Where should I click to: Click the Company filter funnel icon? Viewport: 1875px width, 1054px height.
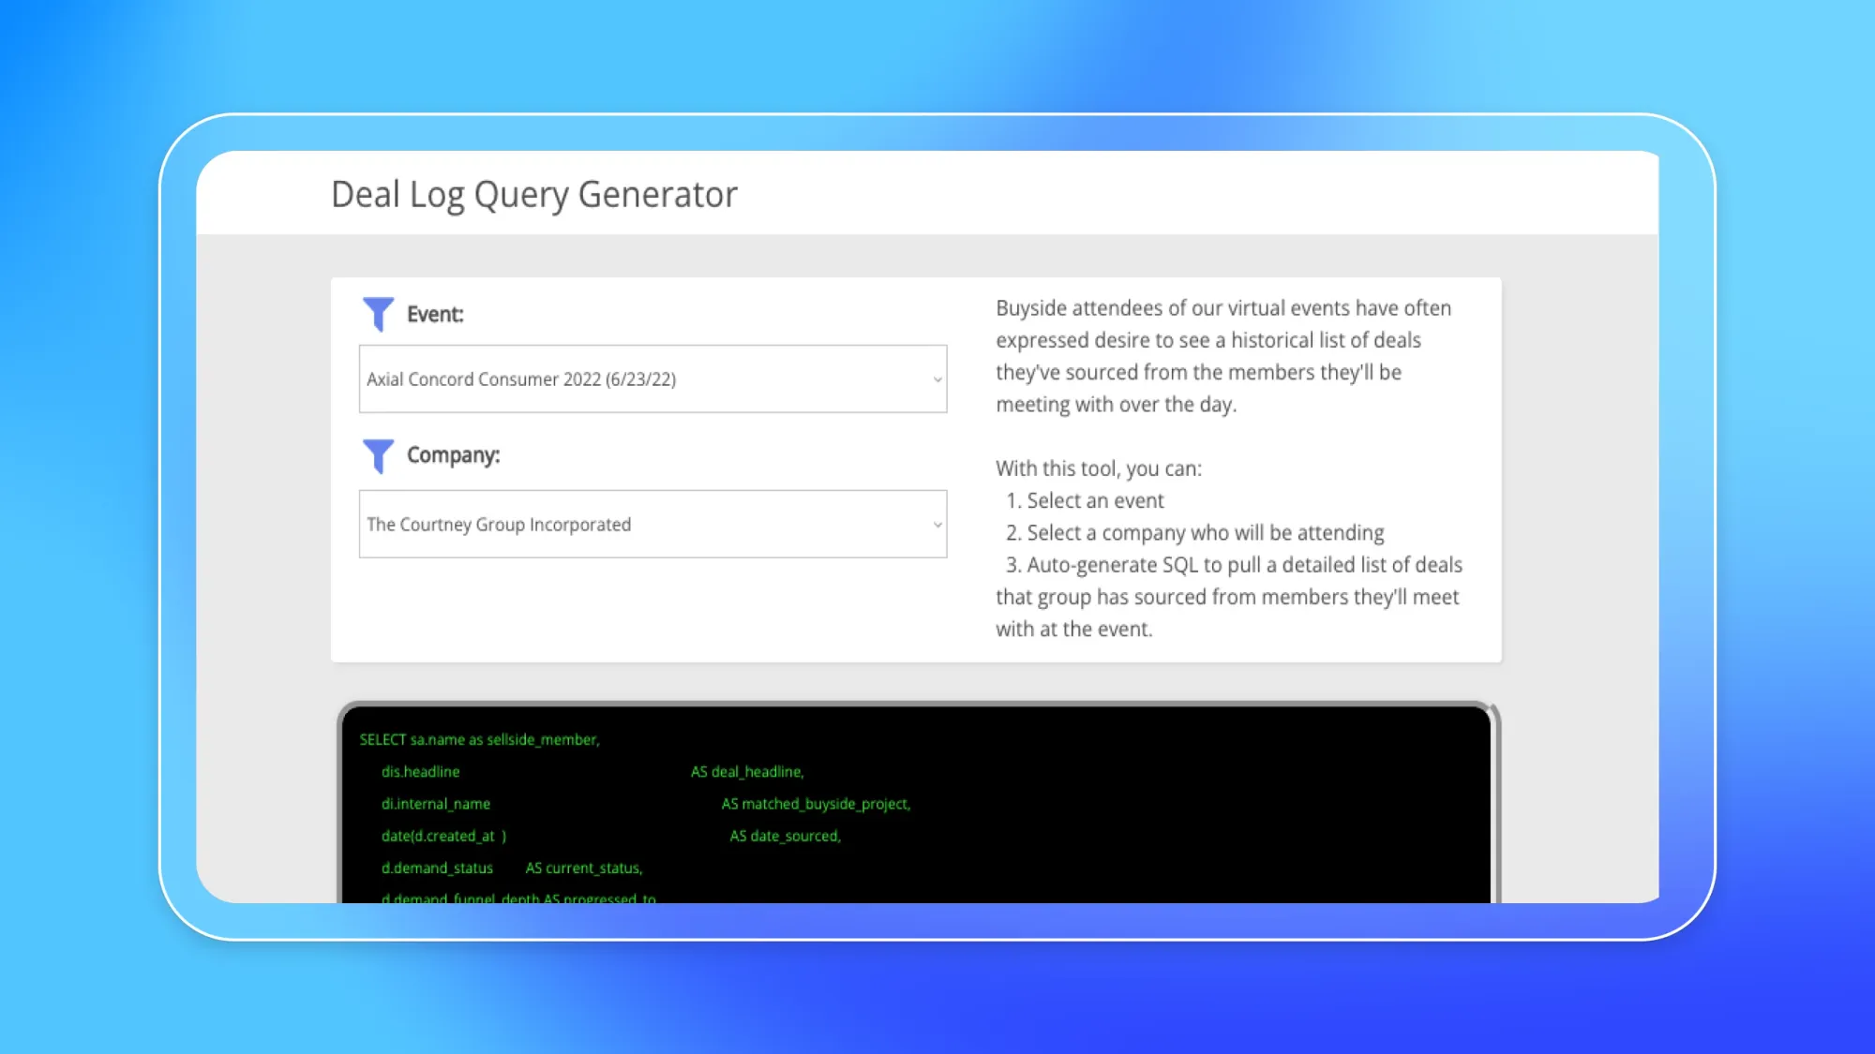point(379,456)
